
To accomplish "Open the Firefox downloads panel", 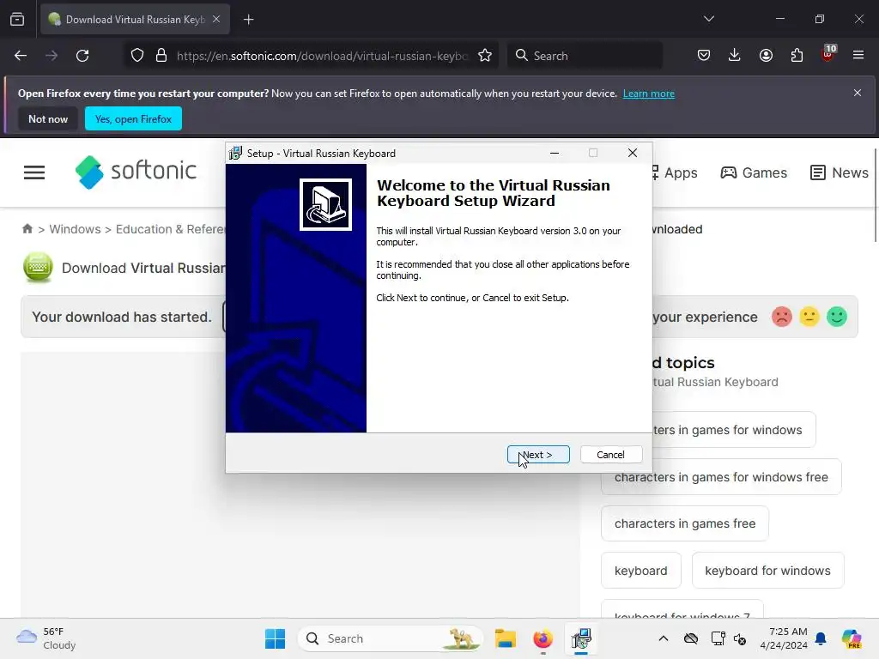I will 735,56.
